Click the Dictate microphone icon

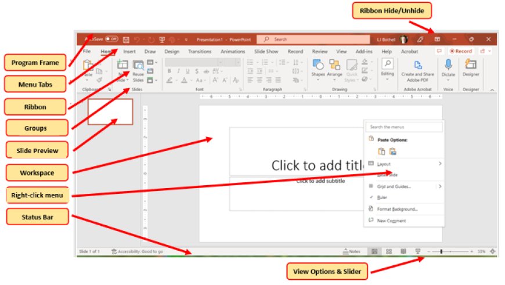tap(448, 66)
